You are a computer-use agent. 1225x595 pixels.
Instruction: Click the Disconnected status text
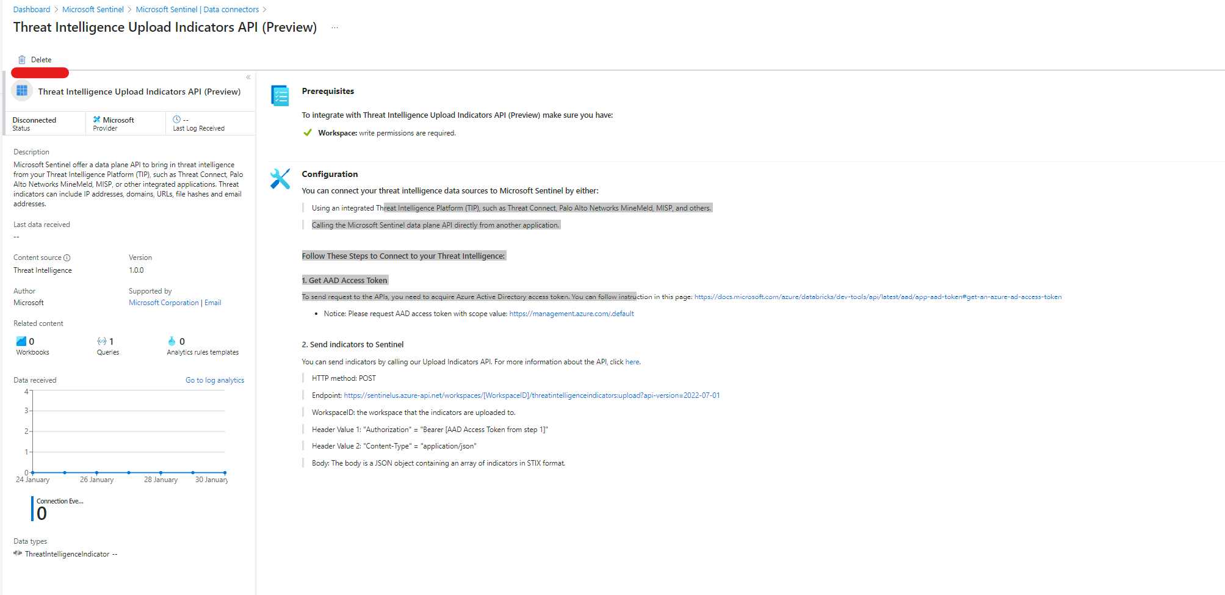(34, 120)
